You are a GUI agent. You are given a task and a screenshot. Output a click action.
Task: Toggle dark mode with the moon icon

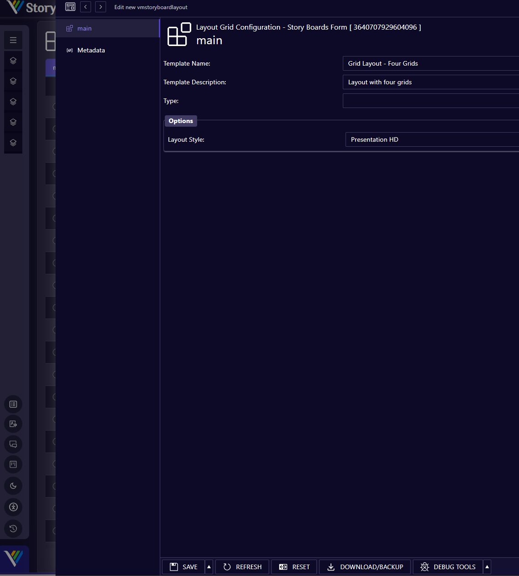[x=13, y=486]
